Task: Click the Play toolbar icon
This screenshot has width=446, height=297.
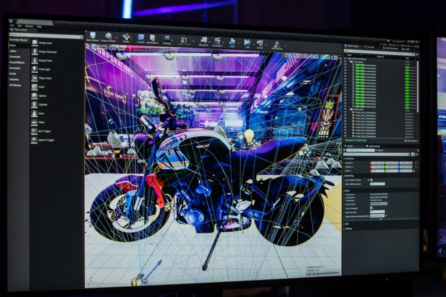Action: click(247, 42)
